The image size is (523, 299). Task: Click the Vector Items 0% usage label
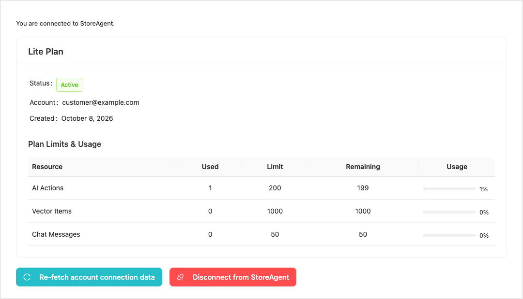click(484, 213)
